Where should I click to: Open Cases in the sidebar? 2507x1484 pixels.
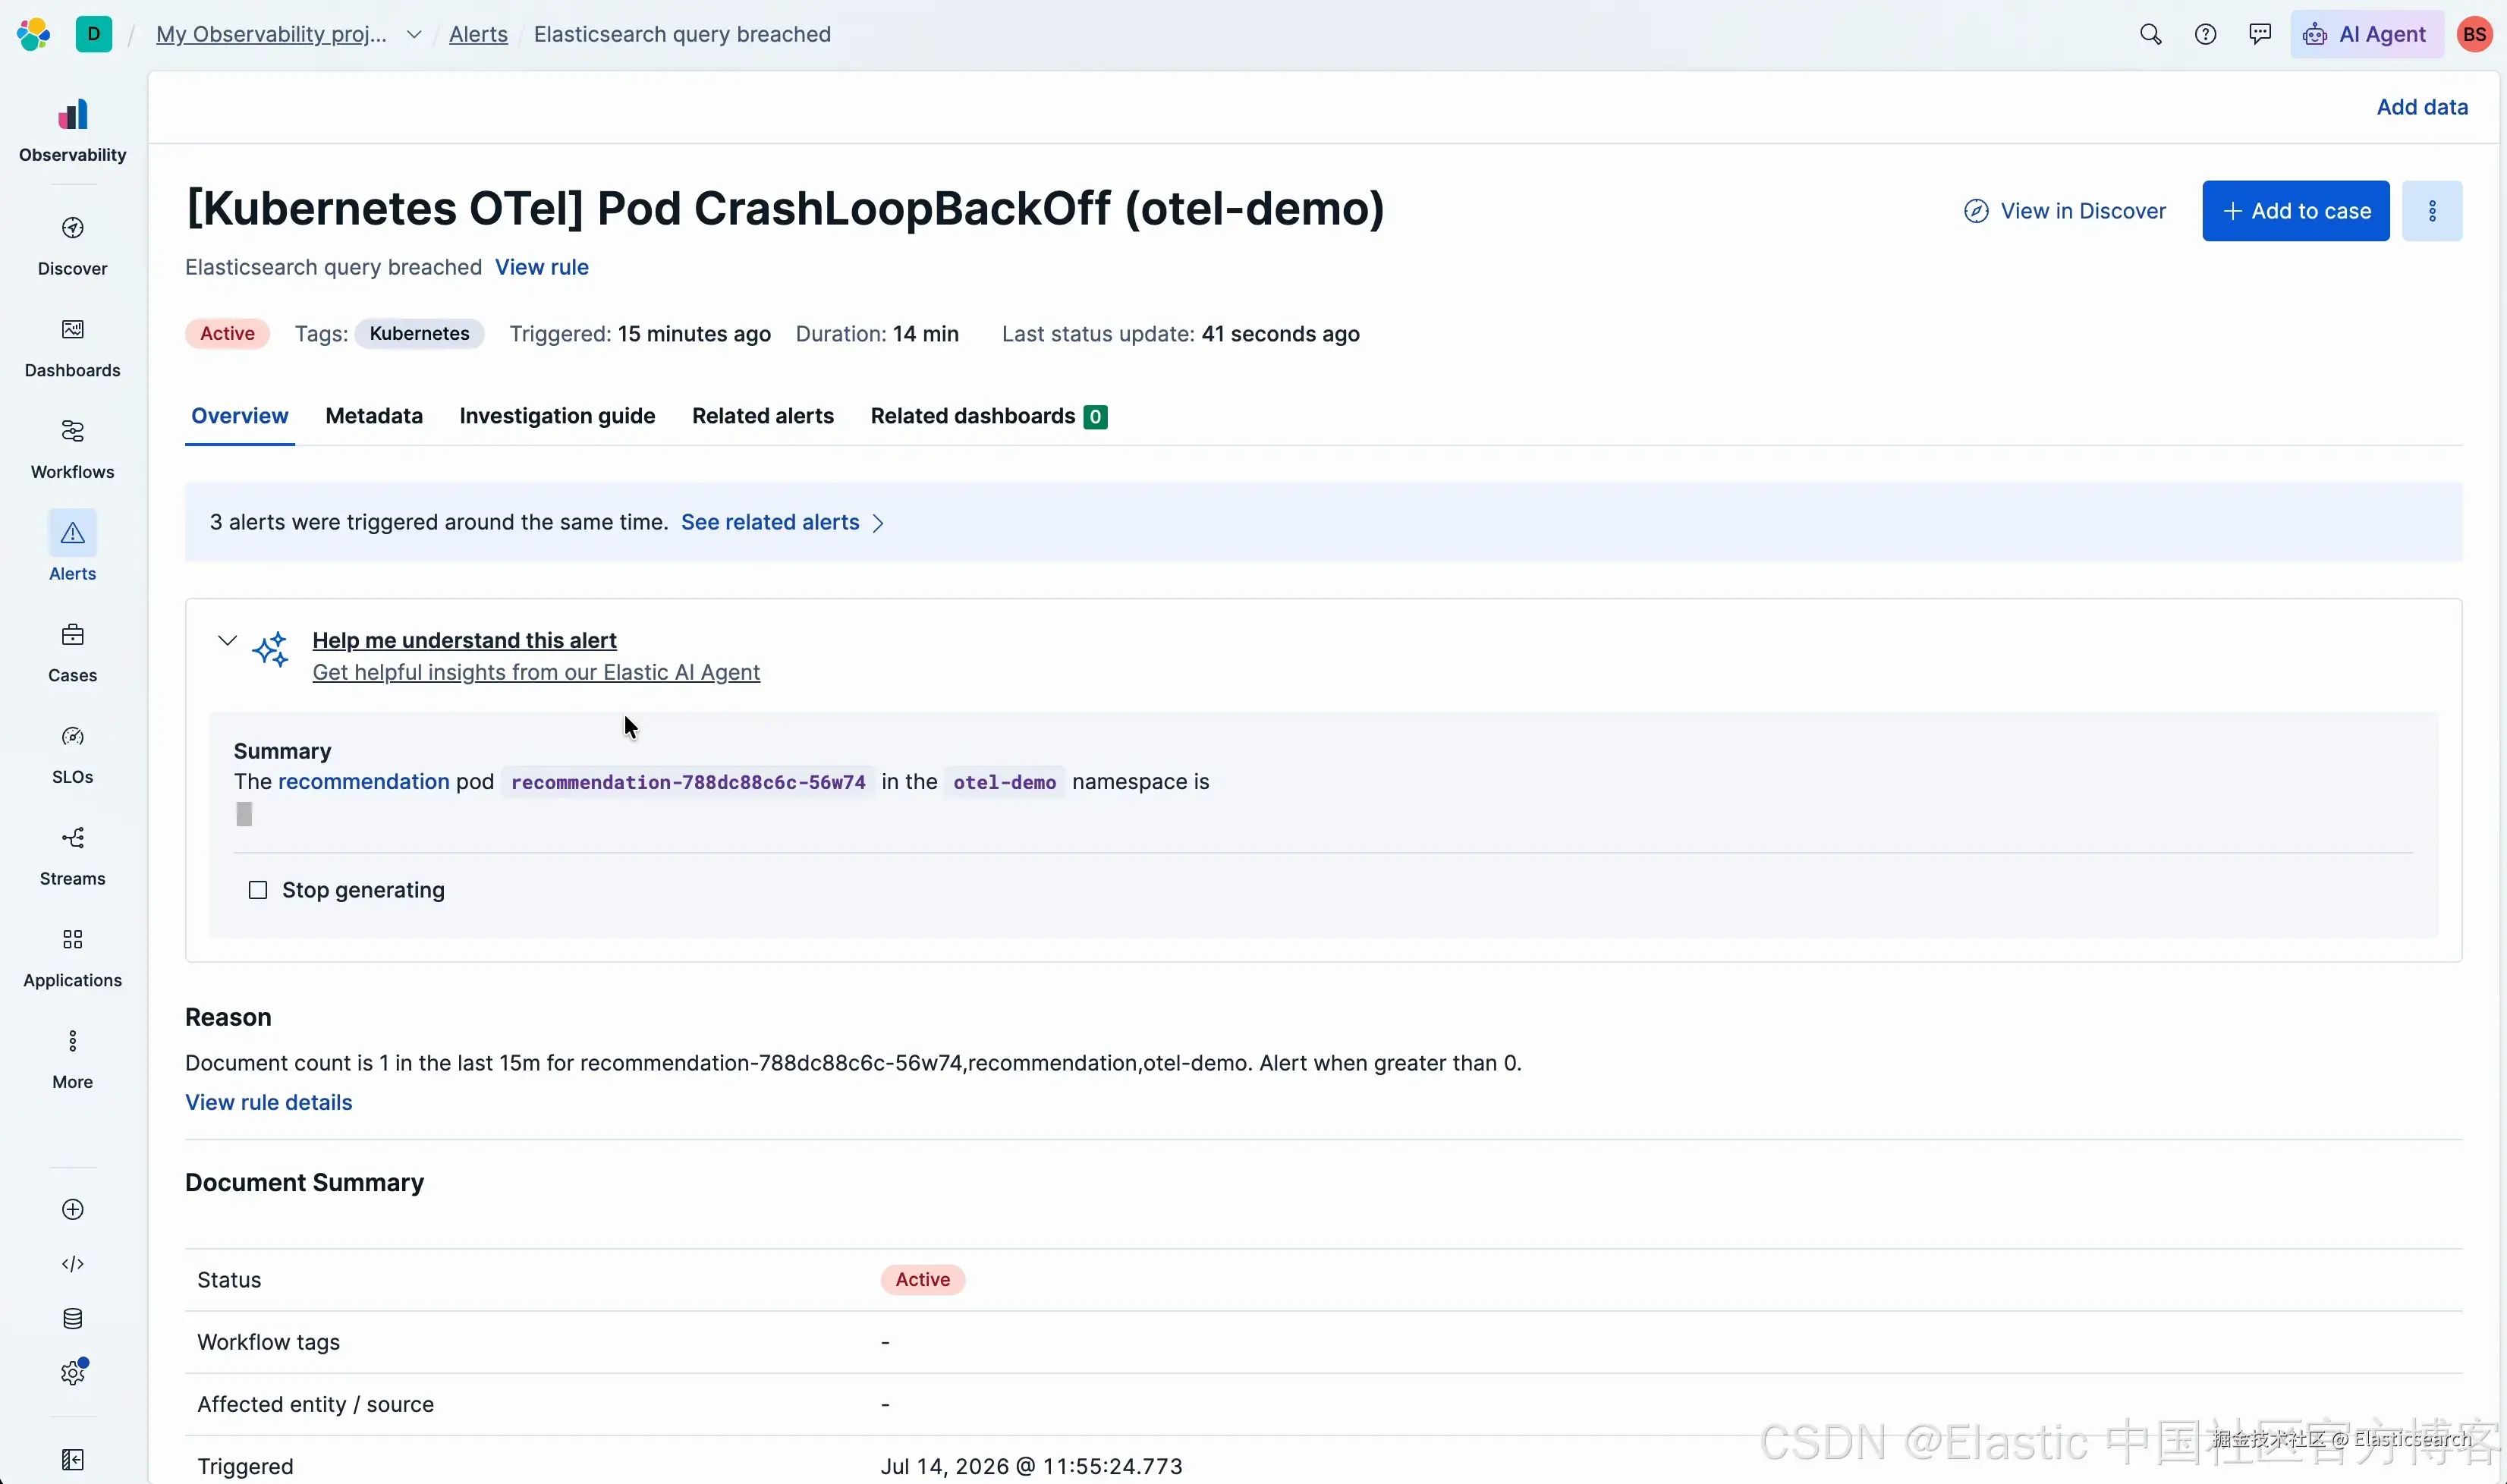pos(73,653)
